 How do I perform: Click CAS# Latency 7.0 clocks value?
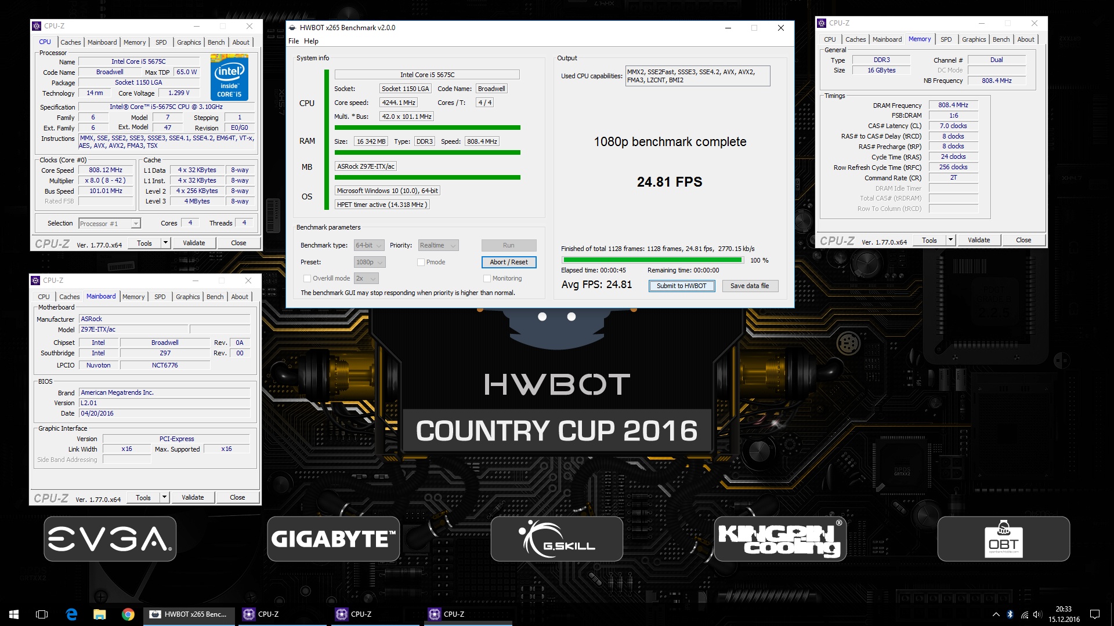(x=953, y=126)
